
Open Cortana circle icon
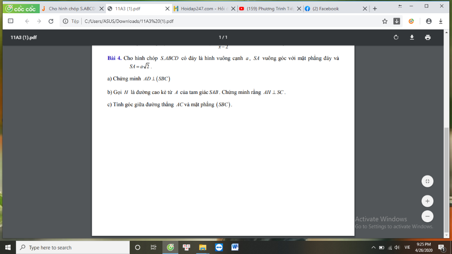[138, 247]
